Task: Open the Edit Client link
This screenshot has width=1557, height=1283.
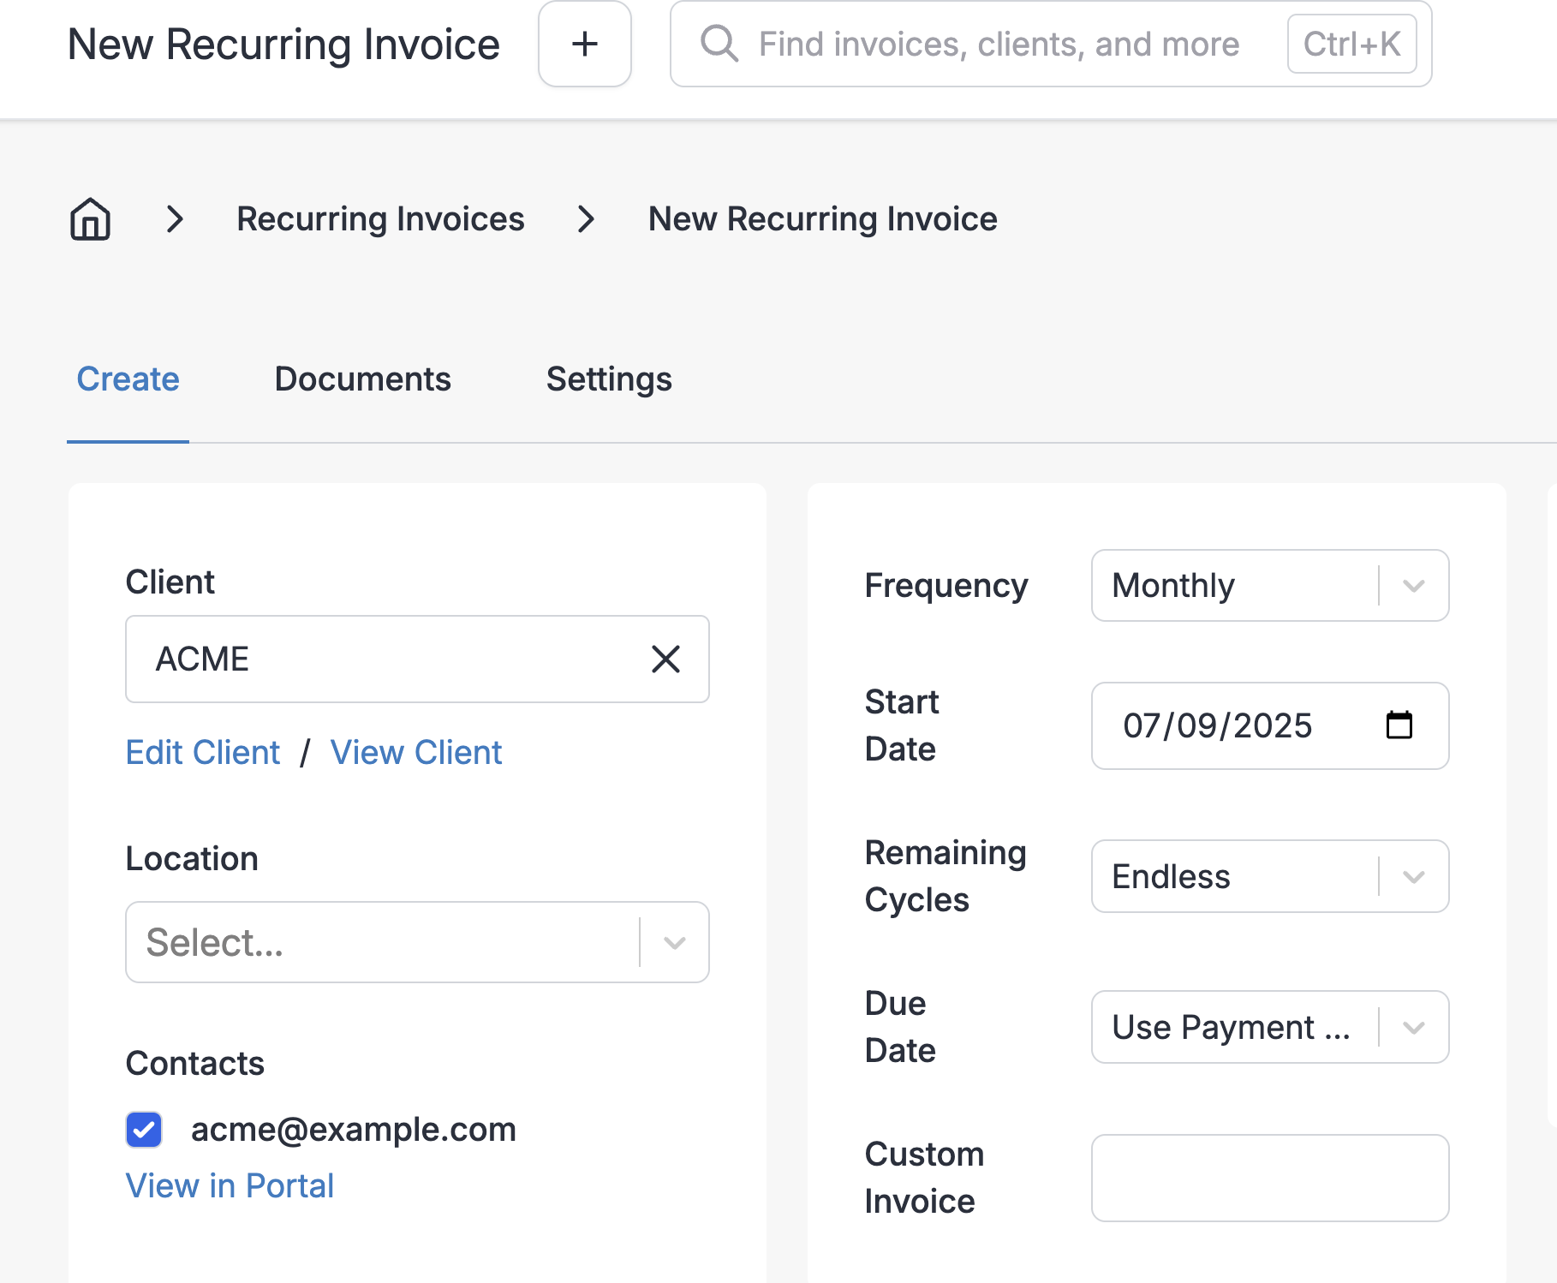Action: tap(203, 753)
